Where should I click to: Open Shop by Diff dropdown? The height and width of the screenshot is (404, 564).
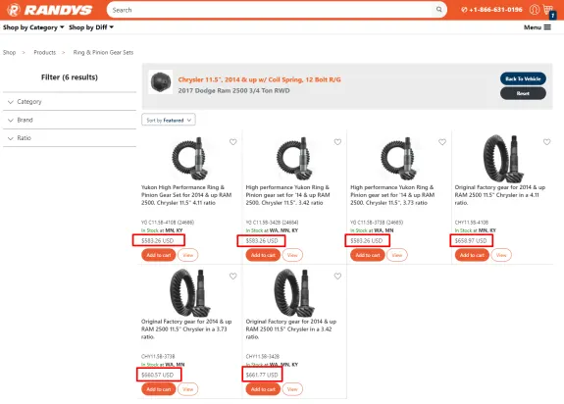pos(91,27)
